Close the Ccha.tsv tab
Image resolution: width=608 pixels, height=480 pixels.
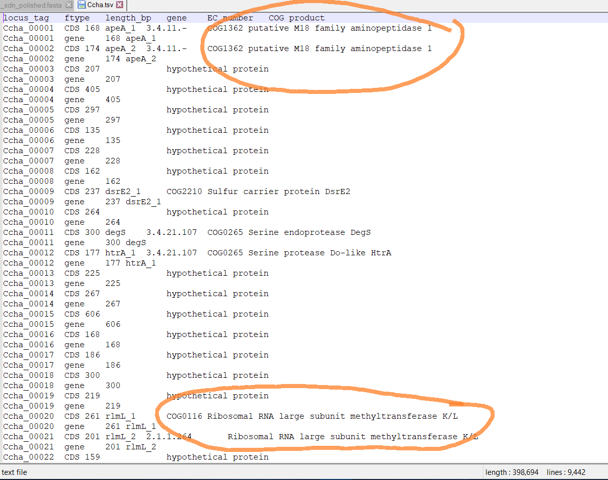click(x=121, y=5)
